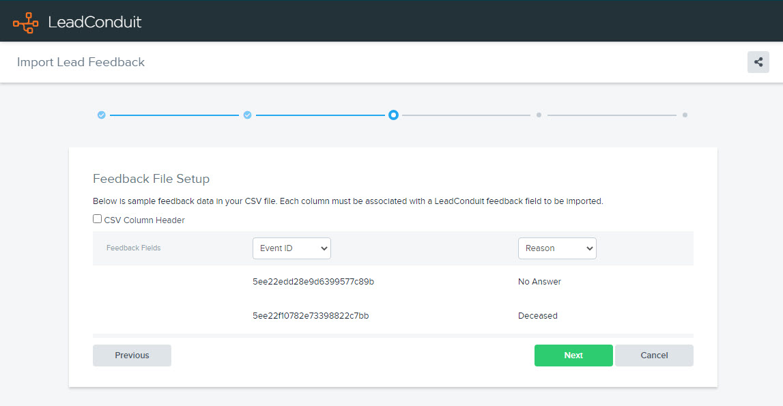783x406 pixels.
Task: Click the LeadConduit brand name text
Action: tap(95, 22)
